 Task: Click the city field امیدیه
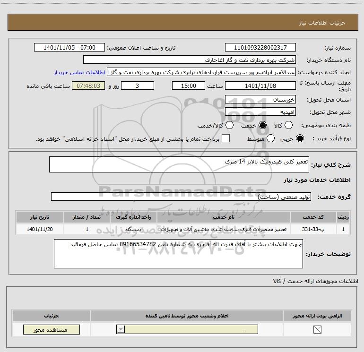(x=260, y=112)
